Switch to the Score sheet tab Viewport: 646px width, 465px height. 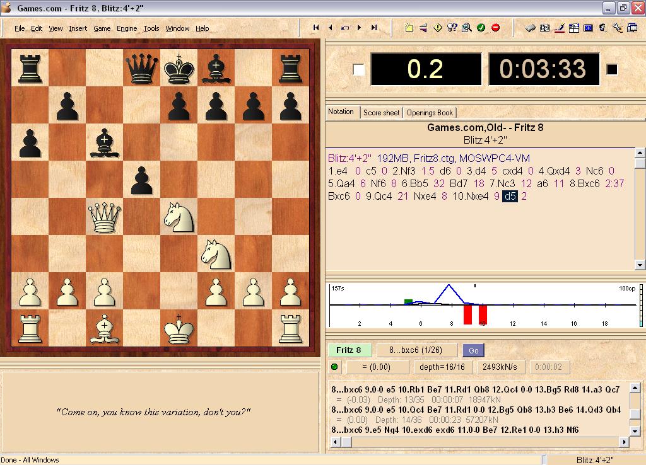(x=382, y=112)
